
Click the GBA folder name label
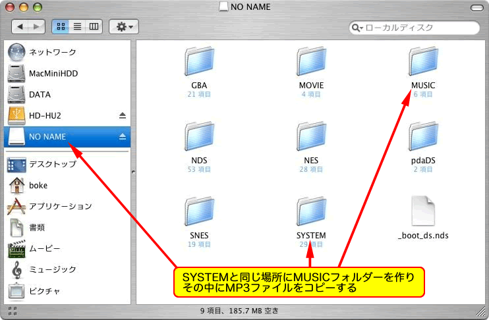tap(199, 86)
